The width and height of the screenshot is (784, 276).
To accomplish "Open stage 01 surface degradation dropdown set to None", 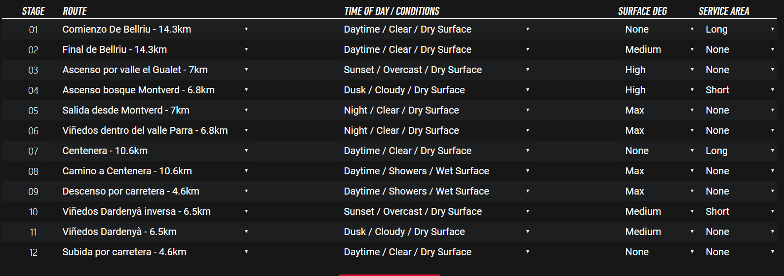I will (x=660, y=29).
